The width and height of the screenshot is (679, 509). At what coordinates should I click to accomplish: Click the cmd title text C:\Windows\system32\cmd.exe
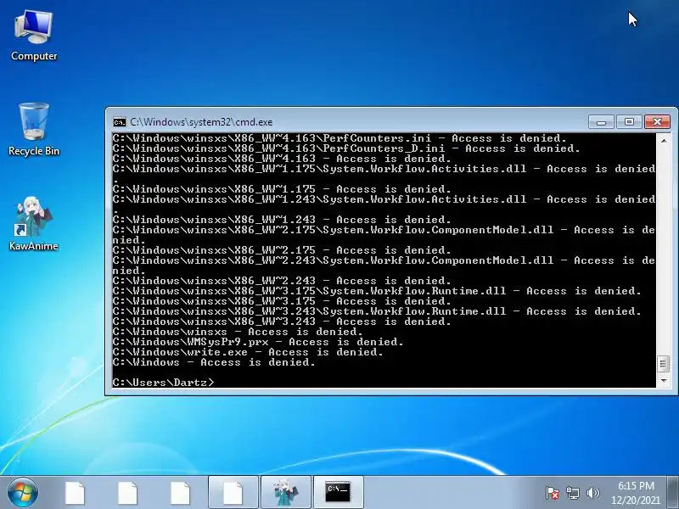click(x=201, y=122)
